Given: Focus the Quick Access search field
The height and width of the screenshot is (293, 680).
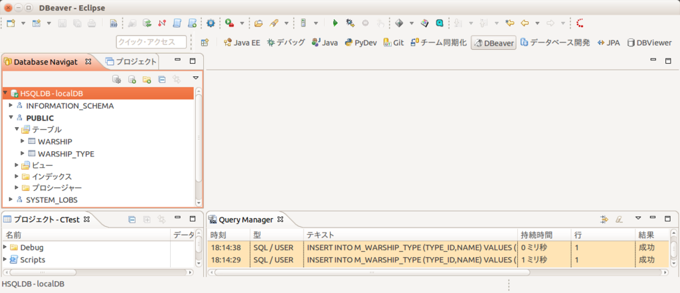Looking at the screenshot, I should click(x=151, y=42).
